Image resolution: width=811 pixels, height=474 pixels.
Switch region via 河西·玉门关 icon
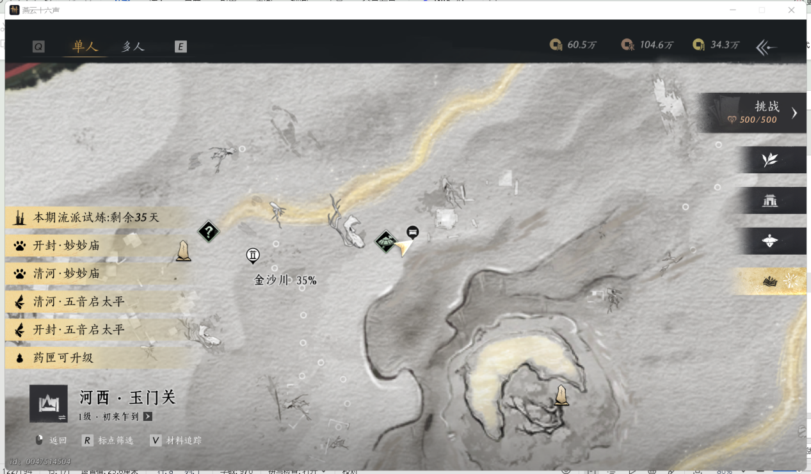(49, 404)
